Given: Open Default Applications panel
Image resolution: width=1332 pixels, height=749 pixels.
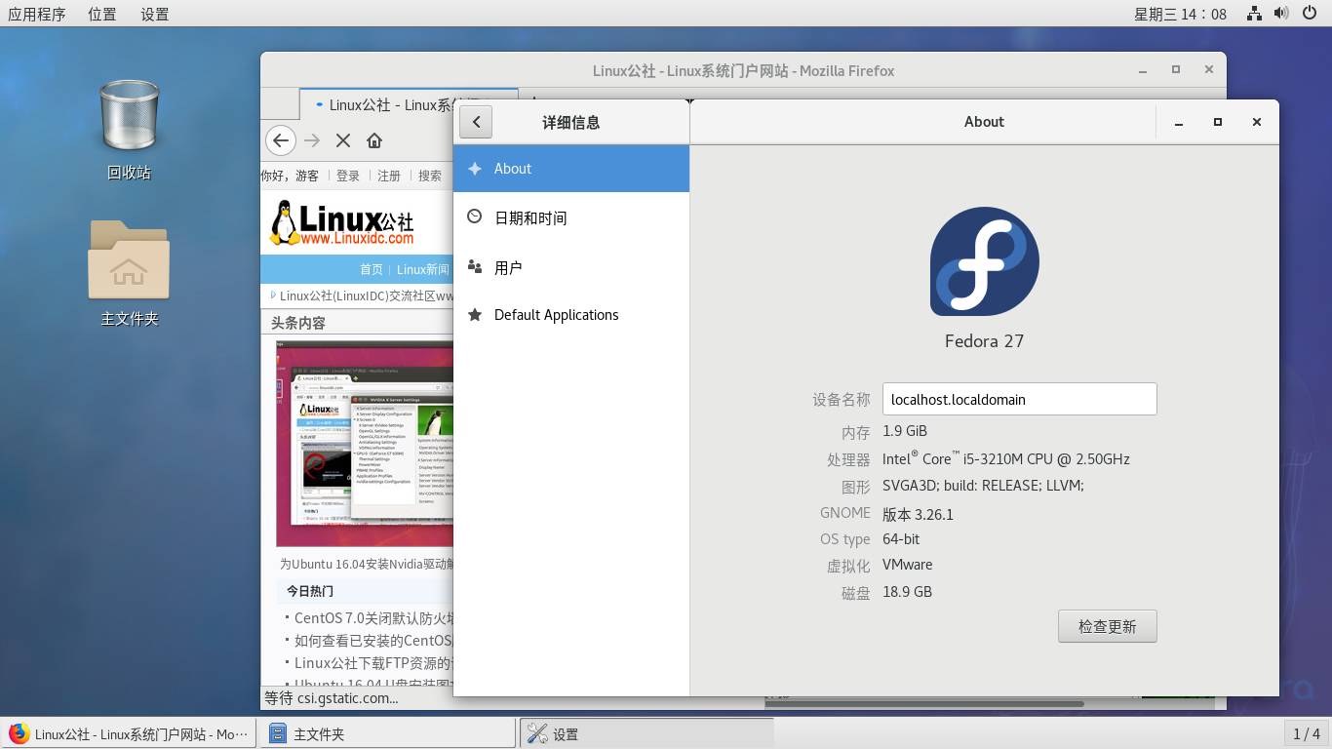Looking at the screenshot, I should point(571,315).
